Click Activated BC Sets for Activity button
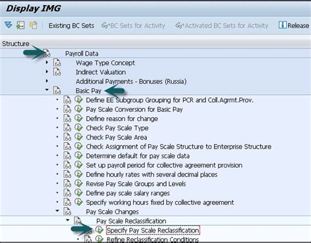 pos(222,26)
